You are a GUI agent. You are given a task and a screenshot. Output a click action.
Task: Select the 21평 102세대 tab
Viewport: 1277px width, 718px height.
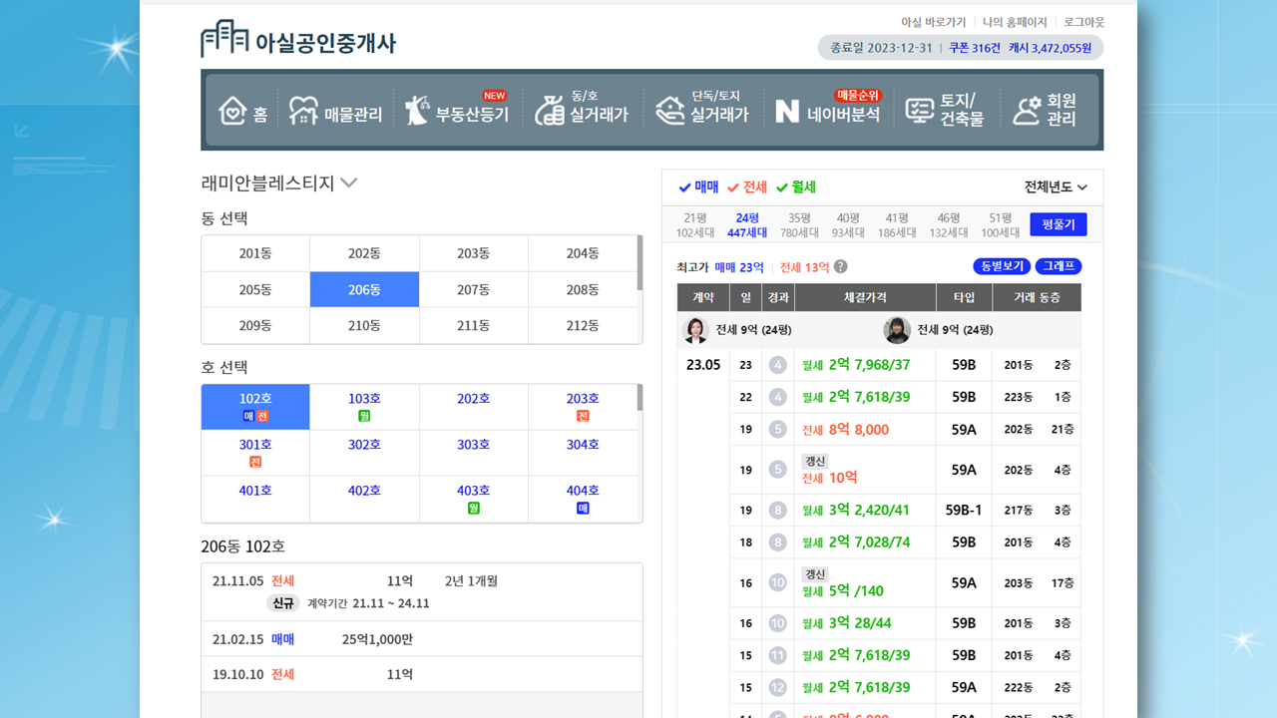coord(695,224)
